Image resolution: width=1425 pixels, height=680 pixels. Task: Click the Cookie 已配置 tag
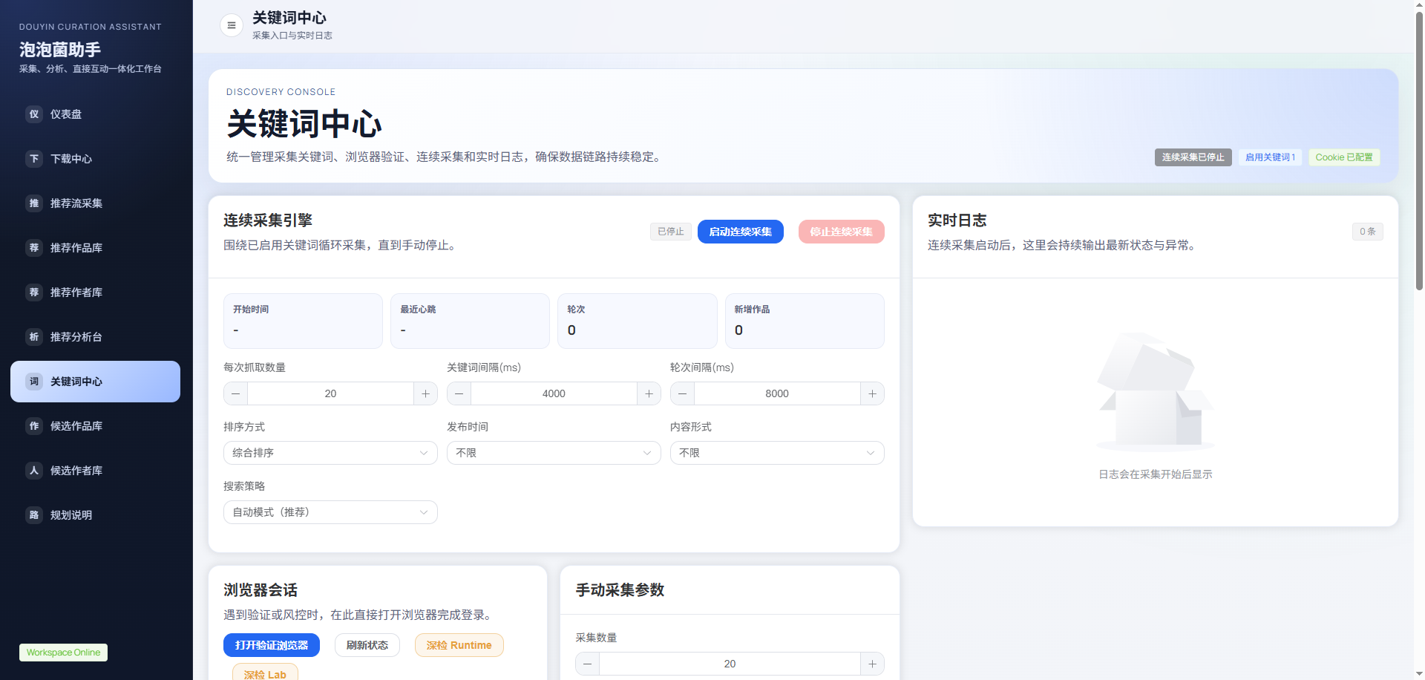(1344, 157)
